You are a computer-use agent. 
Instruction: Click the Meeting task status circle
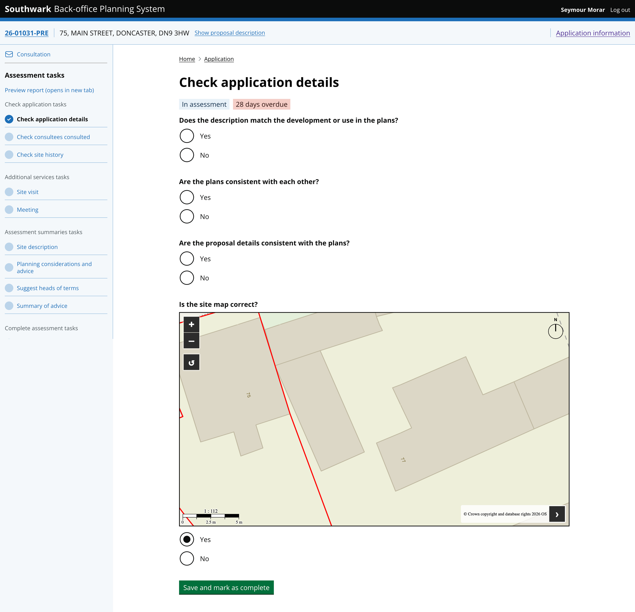point(9,209)
